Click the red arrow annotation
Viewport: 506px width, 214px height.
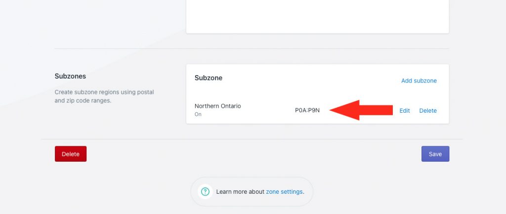coord(361,110)
